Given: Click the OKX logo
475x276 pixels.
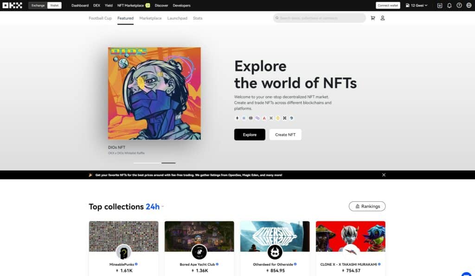Looking at the screenshot, I should 13,6.
